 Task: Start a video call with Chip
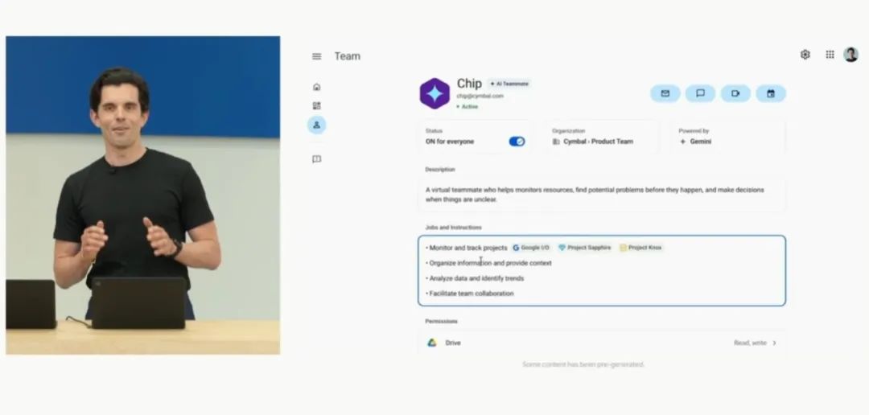(735, 93)
